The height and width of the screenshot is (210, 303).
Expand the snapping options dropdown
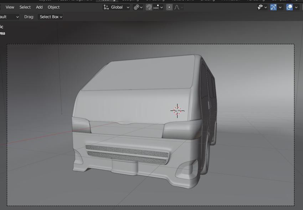click(162, 7)
